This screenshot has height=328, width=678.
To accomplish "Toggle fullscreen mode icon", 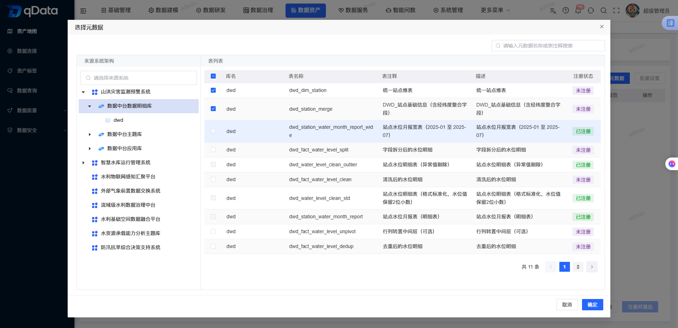I will 616,11.
